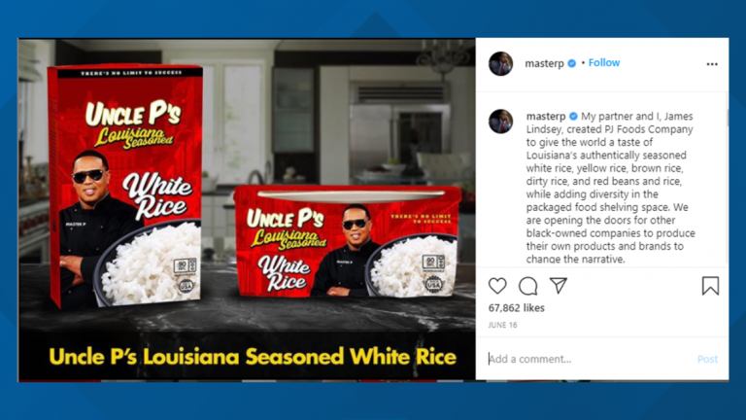Screen dimensions: 746x420
Task: Click the avatar next to the caption
Action: point(500,121)
